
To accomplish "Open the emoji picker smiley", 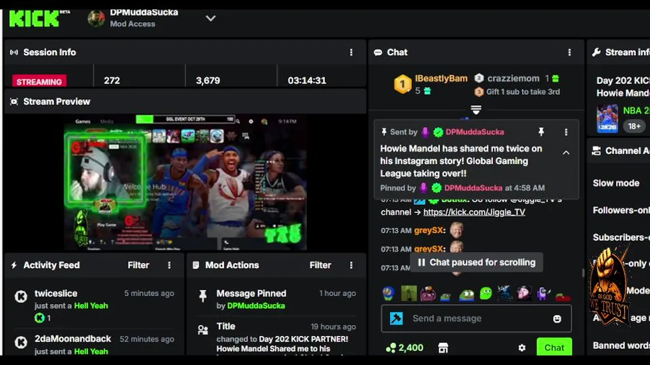I will (557, 318).
